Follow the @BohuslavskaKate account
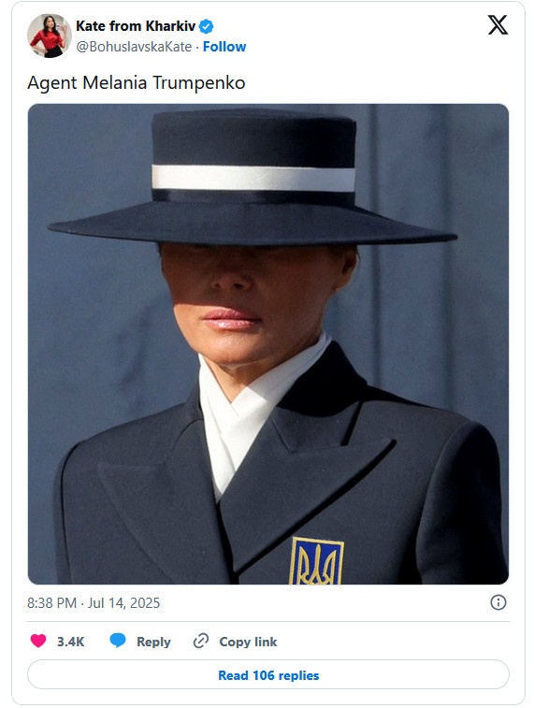The image size is (534, 708). coord(224,47)
